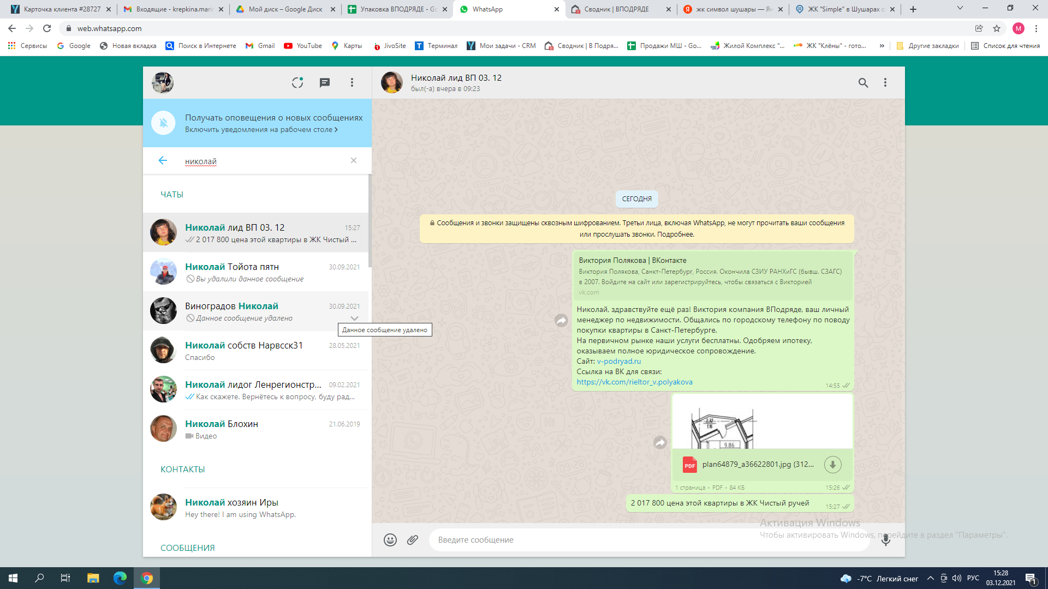The height and width of the screenshot is (589, 1048).
Task: Open the emoji picker
Action: click(x=390, y=540)
